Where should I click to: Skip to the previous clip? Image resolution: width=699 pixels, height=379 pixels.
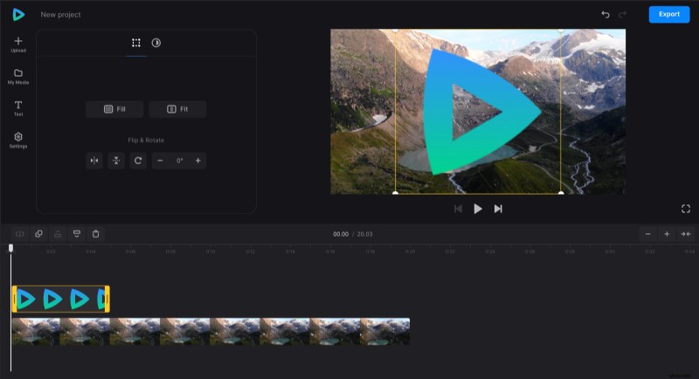[458, 209]
